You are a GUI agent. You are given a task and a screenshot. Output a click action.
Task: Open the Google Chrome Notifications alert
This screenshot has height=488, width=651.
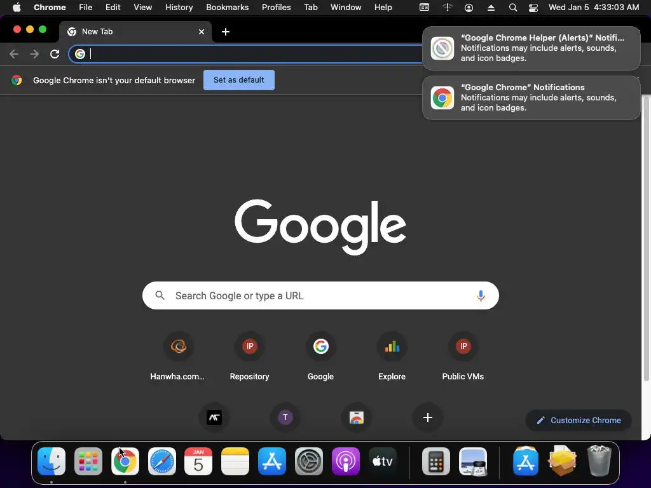(531, 98)
